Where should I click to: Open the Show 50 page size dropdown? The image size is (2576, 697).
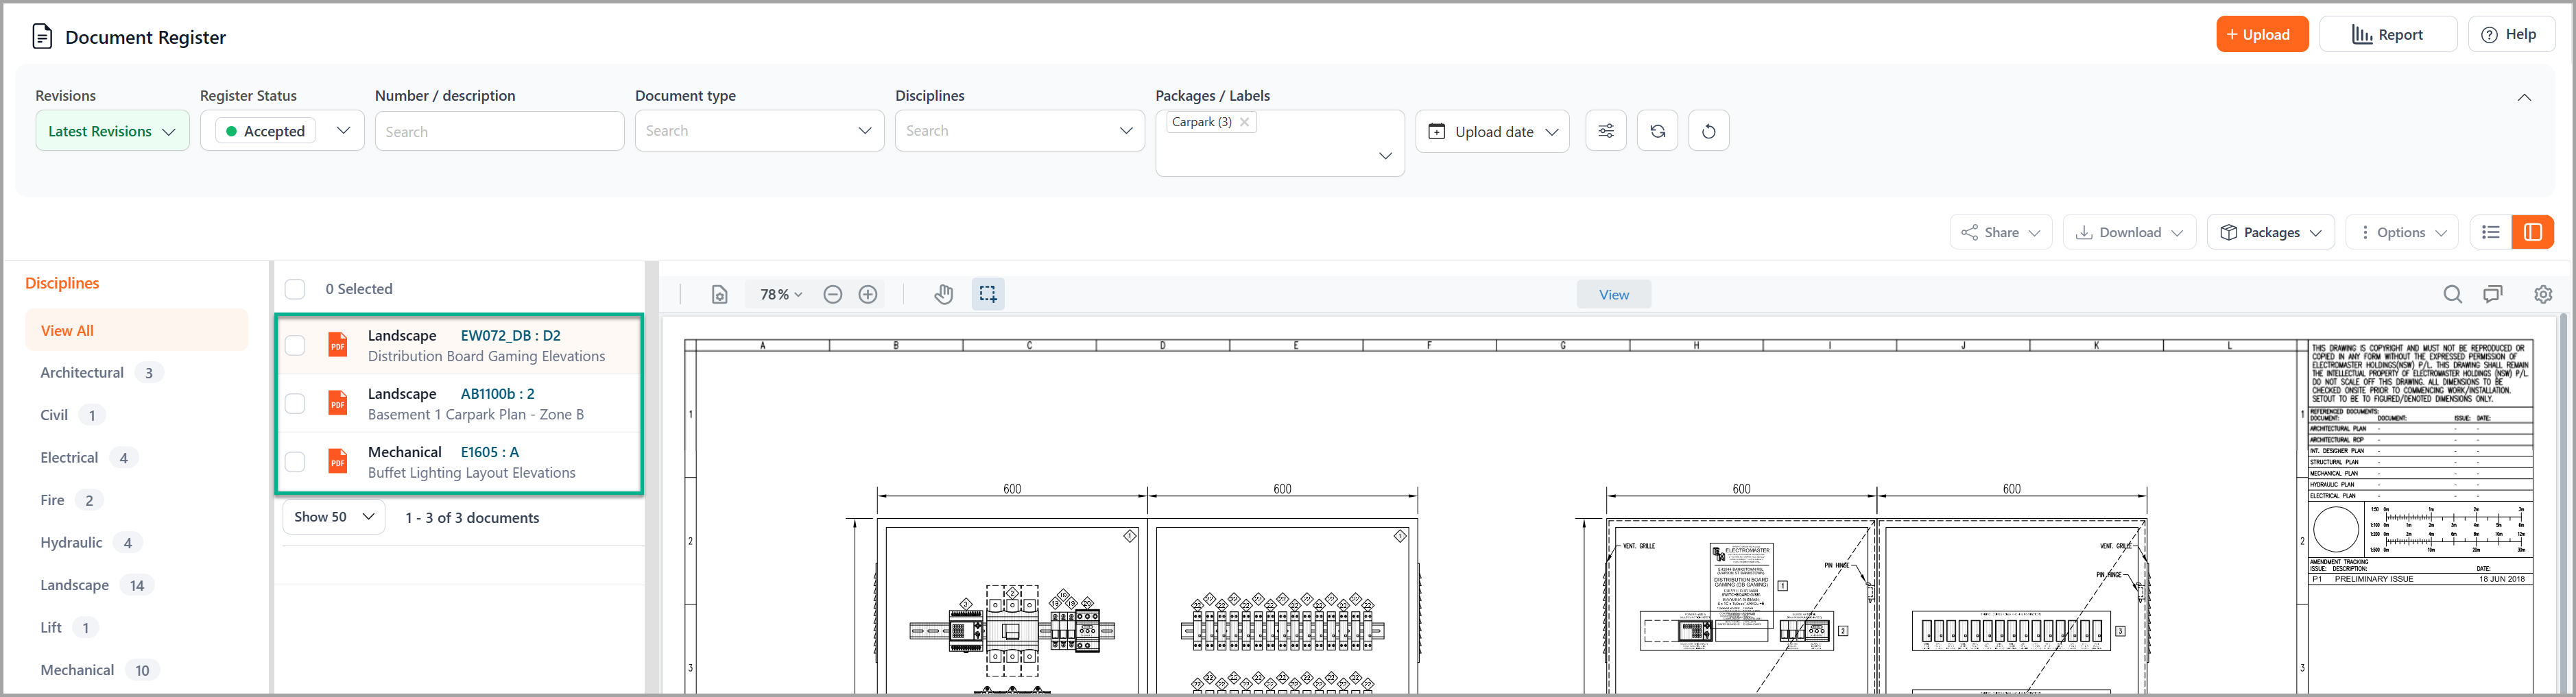coord(333,516)
